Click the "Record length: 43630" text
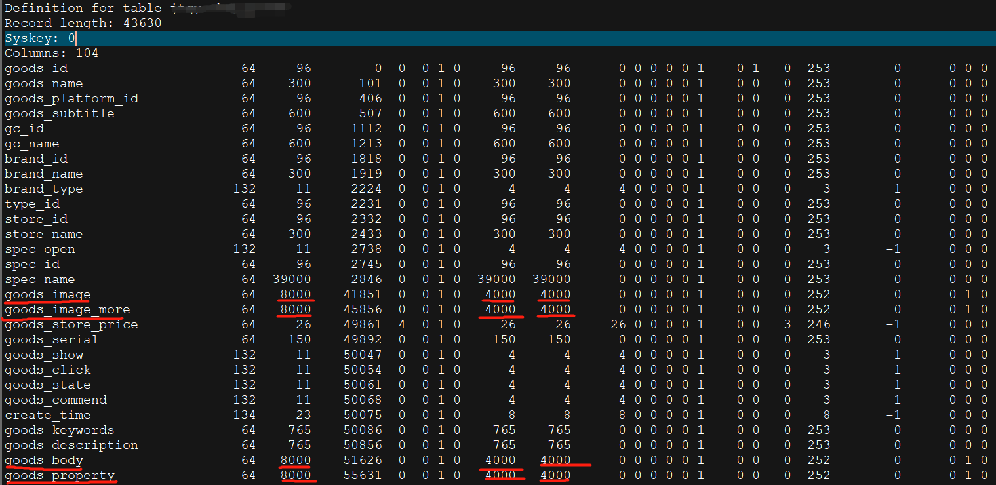Viewport: 996px width, 485px height. (83, 24)
